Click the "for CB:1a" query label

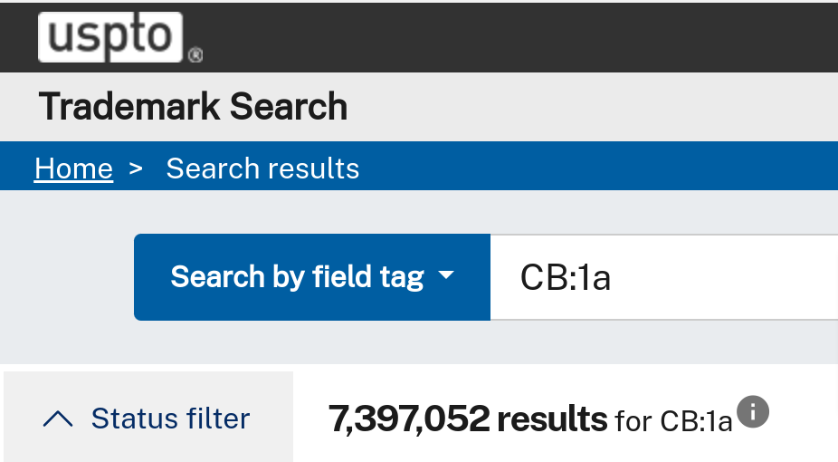point(673,421)
